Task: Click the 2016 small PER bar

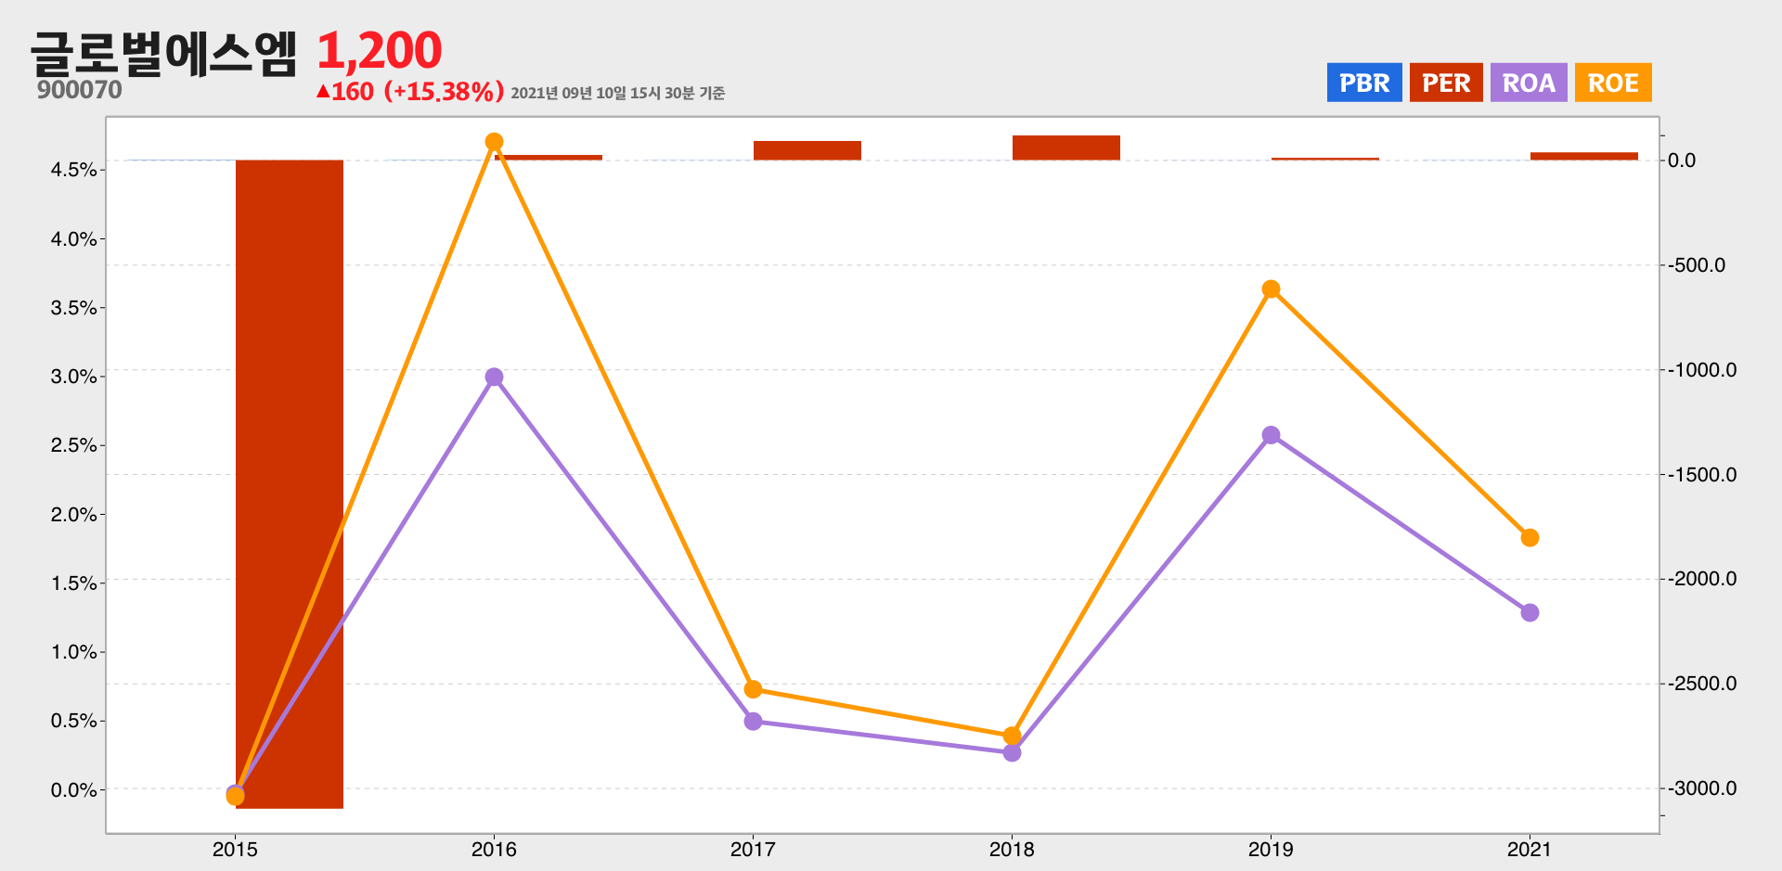Action: pos(549,158)
